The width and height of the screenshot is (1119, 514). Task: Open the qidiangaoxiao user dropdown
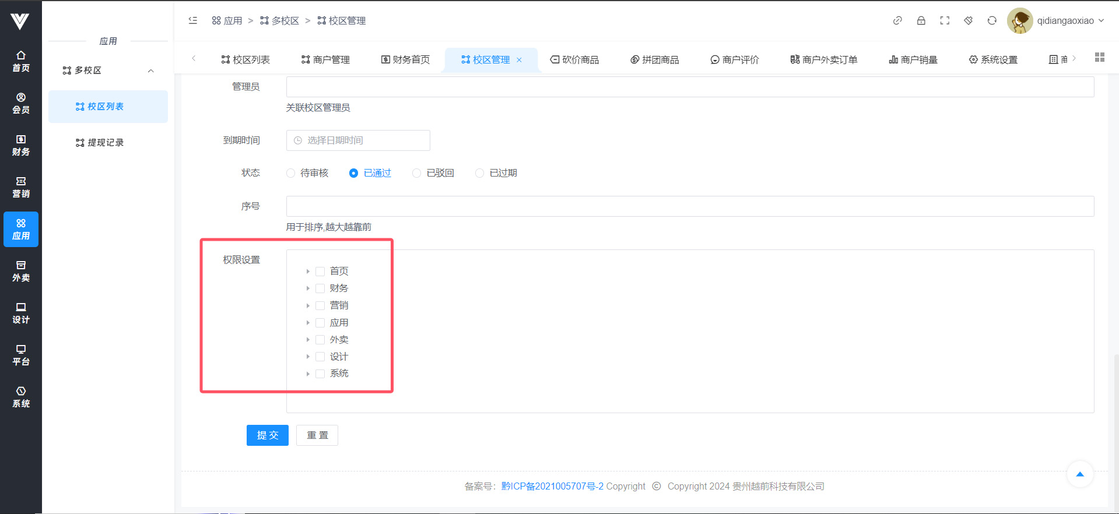tap(1055, 21)
